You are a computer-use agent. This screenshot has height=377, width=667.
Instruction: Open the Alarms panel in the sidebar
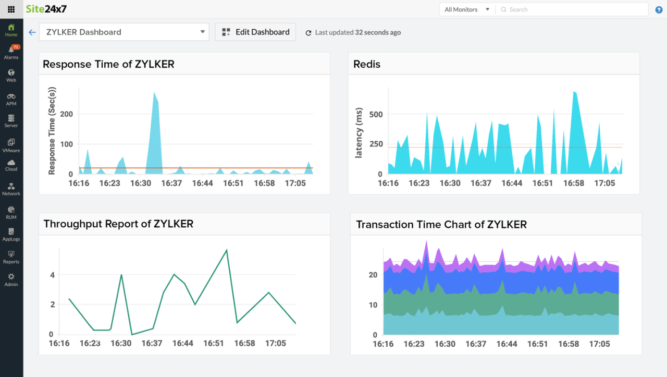tap(11, 51)
